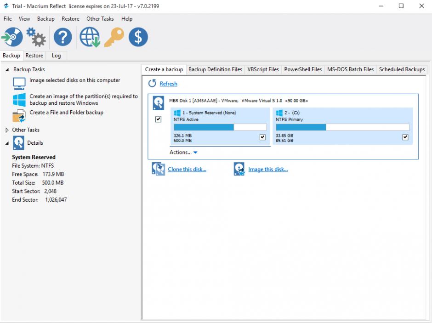Click the C: partition usage bar
Screen dimensions: 432x323
tap(342, 127)
